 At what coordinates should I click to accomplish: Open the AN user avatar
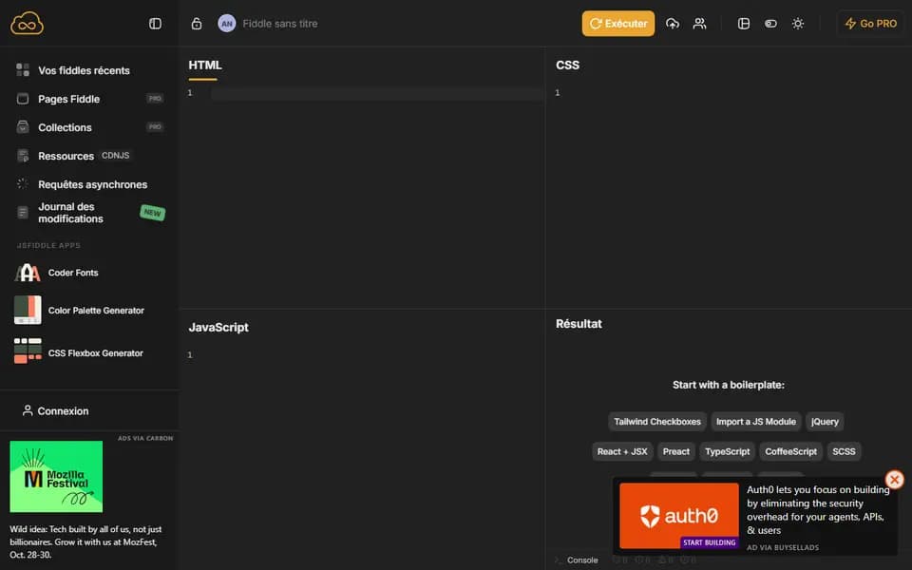pyautogui.click(x=227, y=23)
